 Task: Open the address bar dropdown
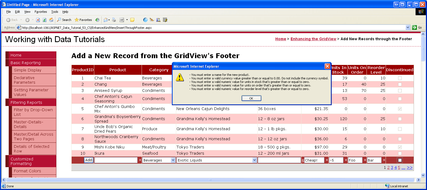[408, 27]
